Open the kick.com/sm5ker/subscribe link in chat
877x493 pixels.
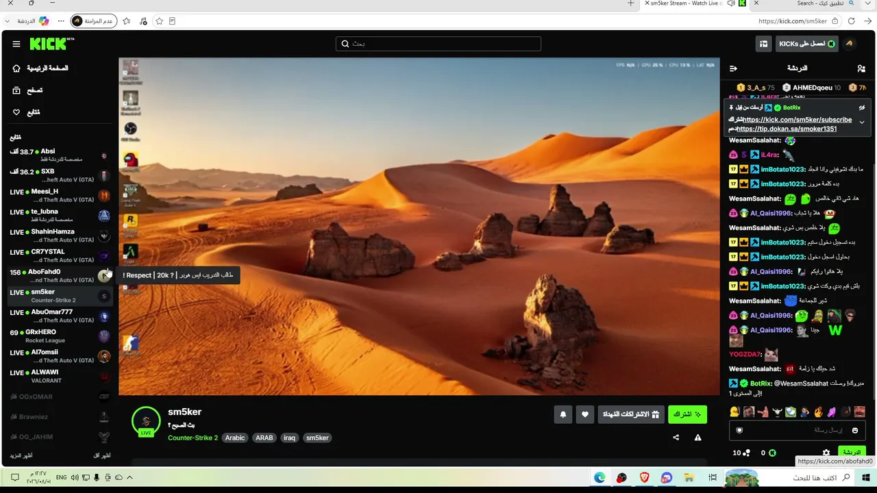point(798,120)
